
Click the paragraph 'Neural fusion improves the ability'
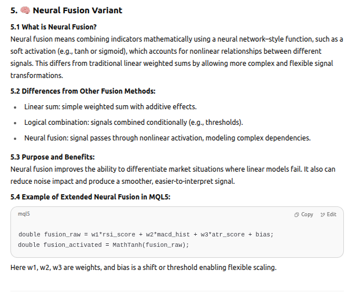coord(173,175)
